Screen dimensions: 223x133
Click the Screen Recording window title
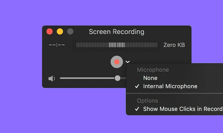click(117, 32)
